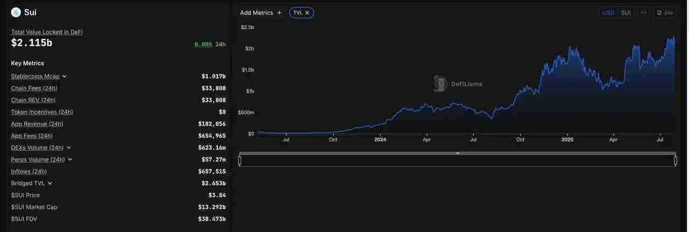
Task: Click the Chain Fees (24h) label
Action: point(34,88)
